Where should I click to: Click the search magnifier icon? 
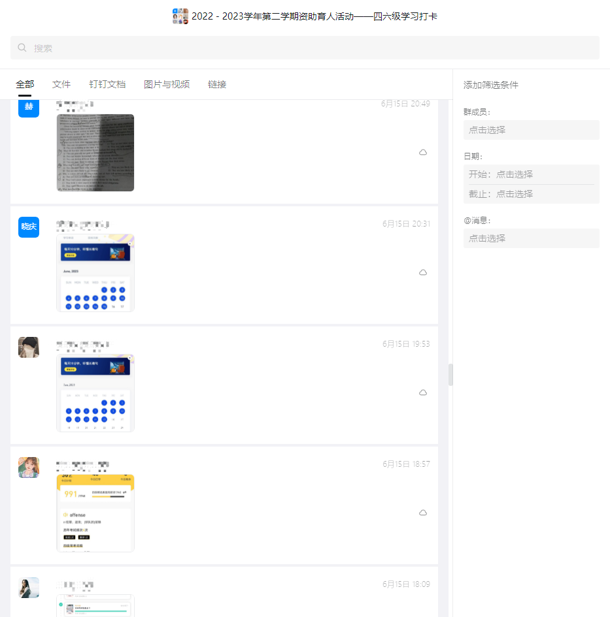22,48
